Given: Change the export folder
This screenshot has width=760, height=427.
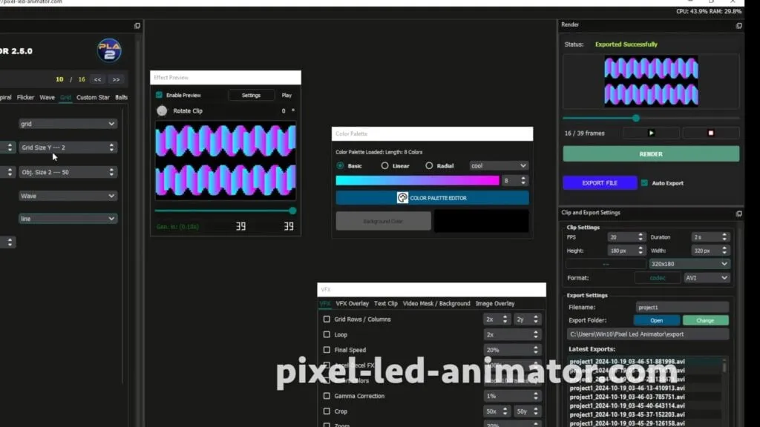Looking at the screenshot, I should pyautogui.click(x=705, y=320).
